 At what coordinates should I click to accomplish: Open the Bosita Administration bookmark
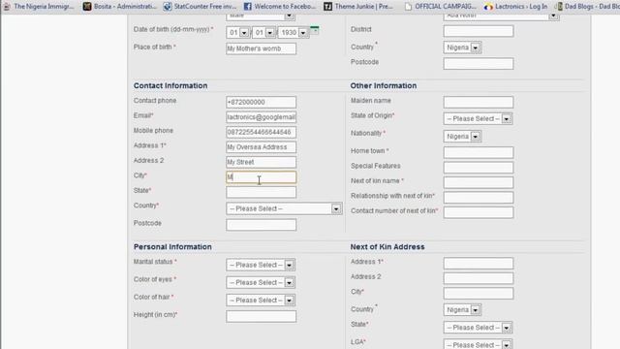coord(120,7)
